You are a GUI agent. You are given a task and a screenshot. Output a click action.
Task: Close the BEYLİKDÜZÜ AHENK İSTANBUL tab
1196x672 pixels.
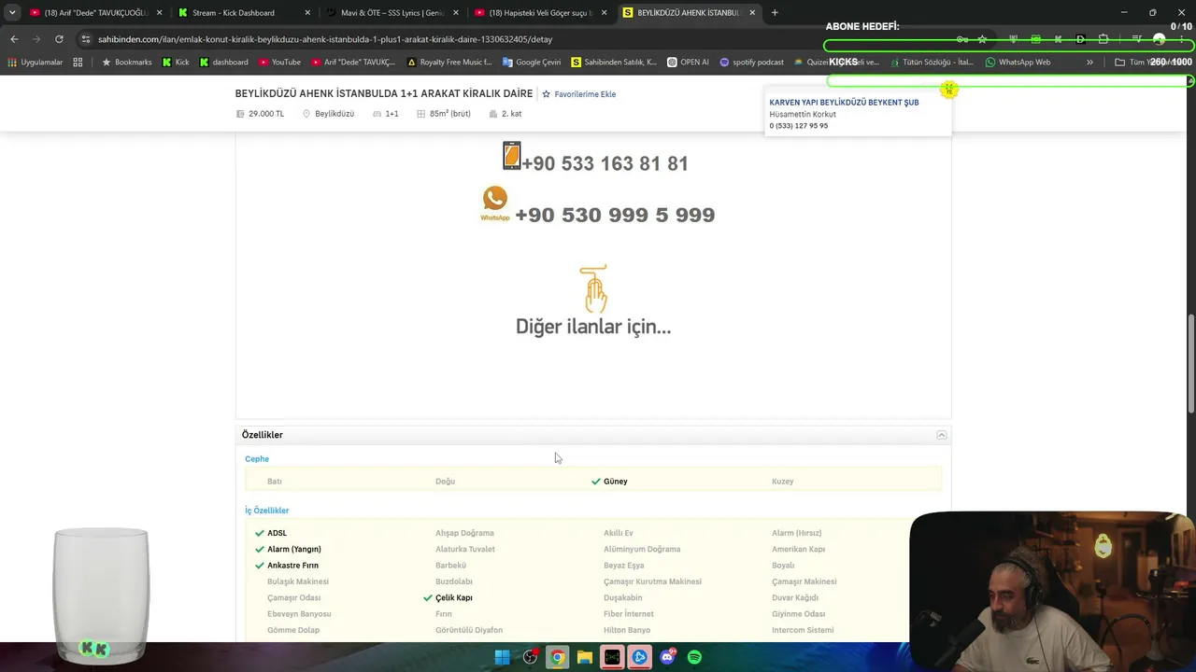point(752,13)
